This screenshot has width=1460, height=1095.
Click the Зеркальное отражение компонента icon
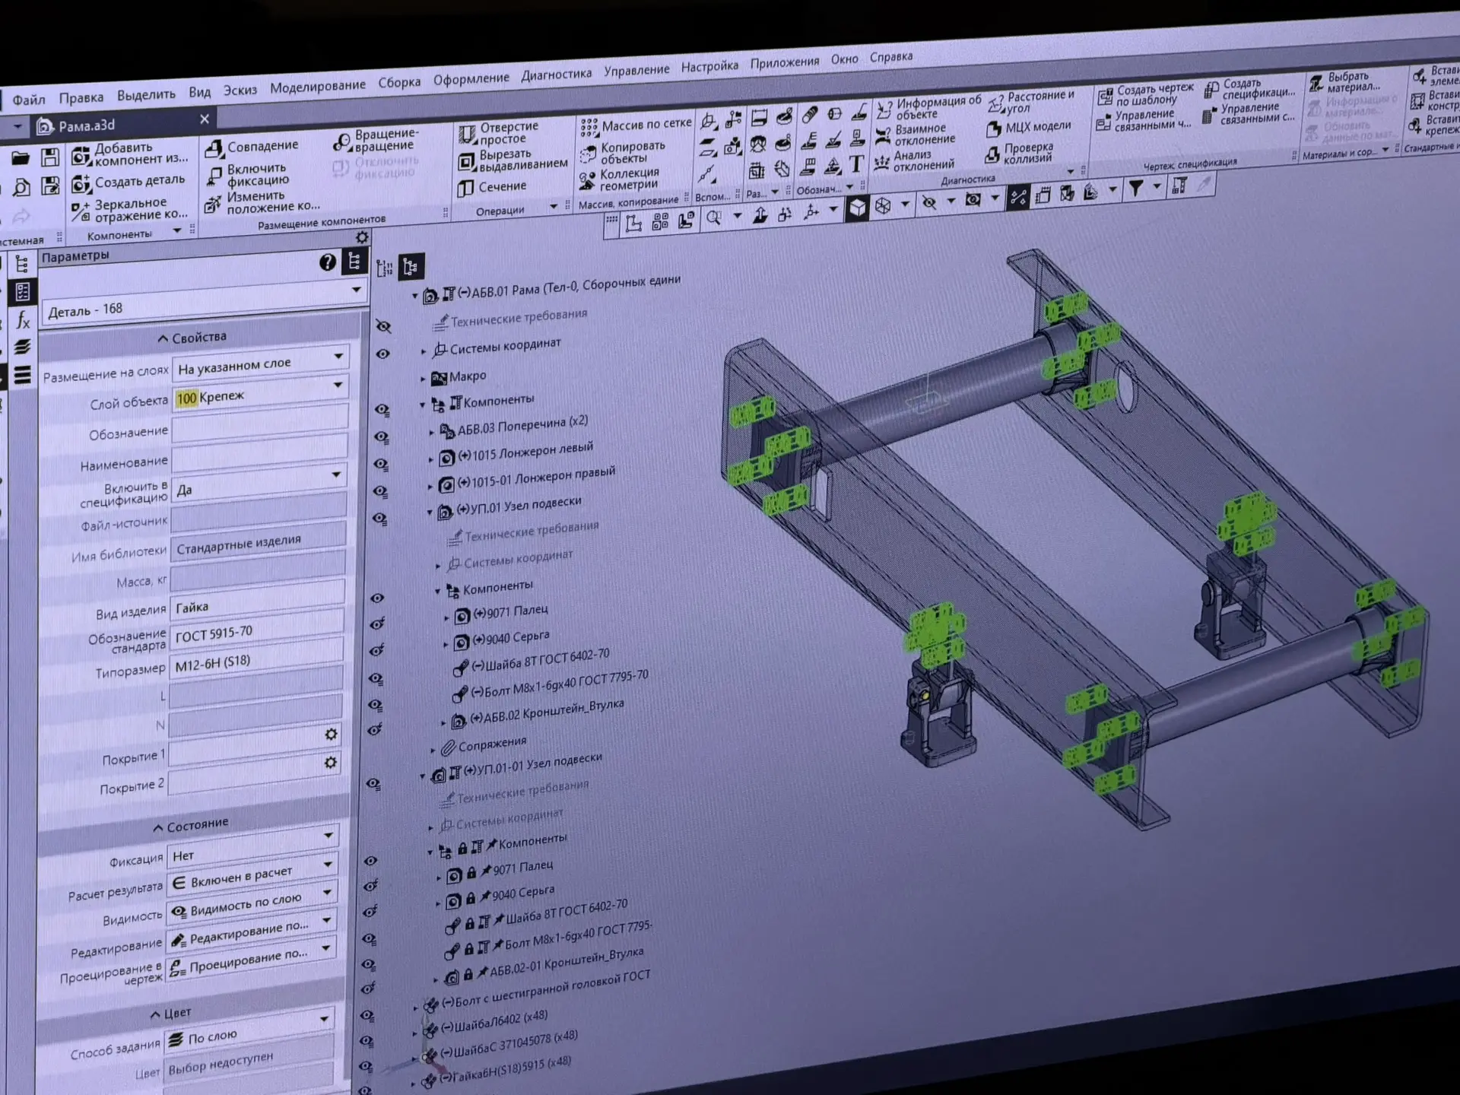[x=80, y=211]
